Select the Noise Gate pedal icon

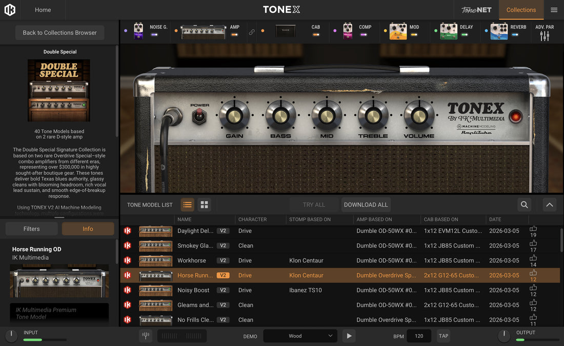click(138, 31)
